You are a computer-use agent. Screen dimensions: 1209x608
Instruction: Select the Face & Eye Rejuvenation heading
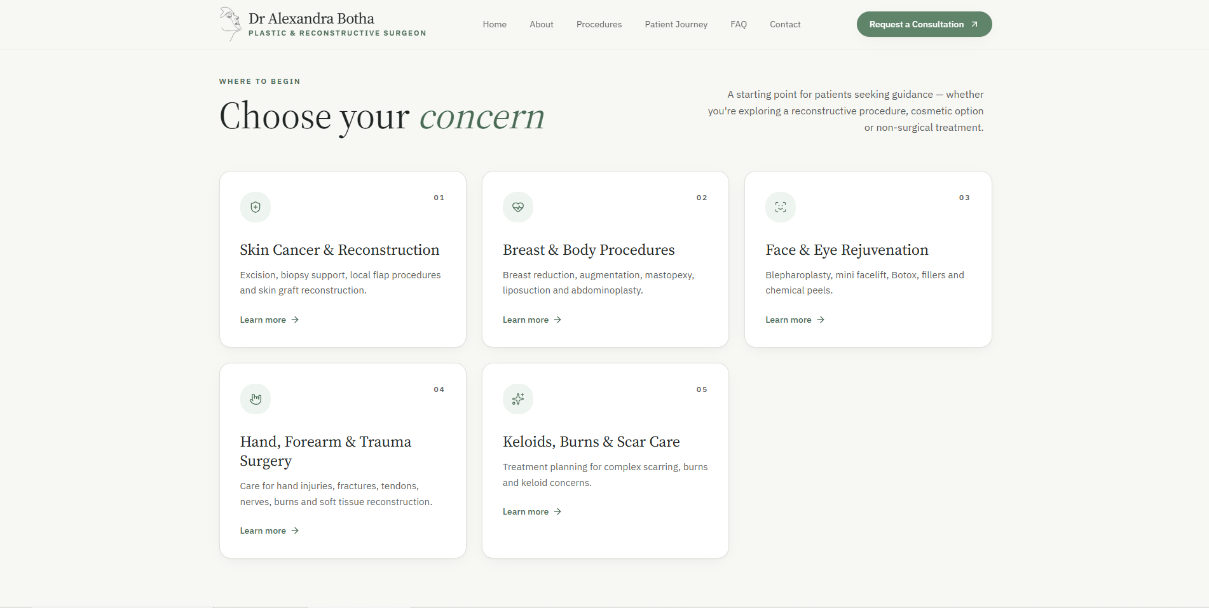click(847, 250)
